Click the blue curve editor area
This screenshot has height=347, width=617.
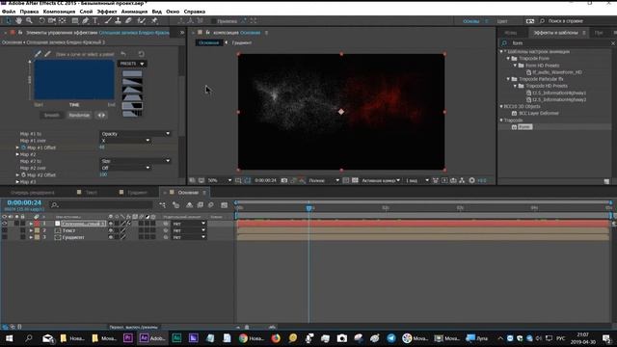(x=74, y=80)
